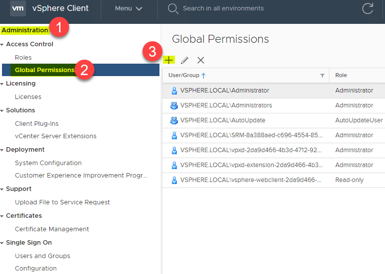
Task: Collapse the Deployment section
Action: [2, 150]
